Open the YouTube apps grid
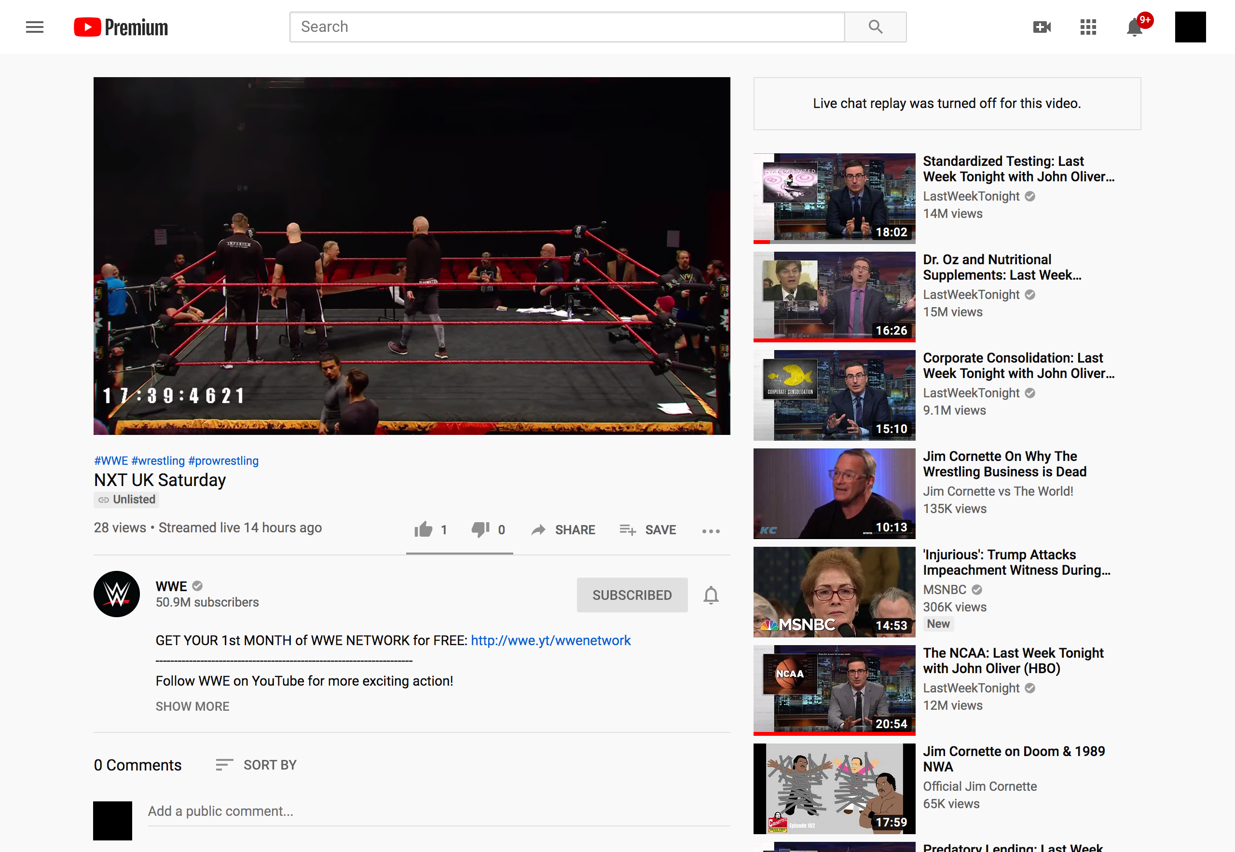This screenshot has width=1235, height=852. [1088, 27]
